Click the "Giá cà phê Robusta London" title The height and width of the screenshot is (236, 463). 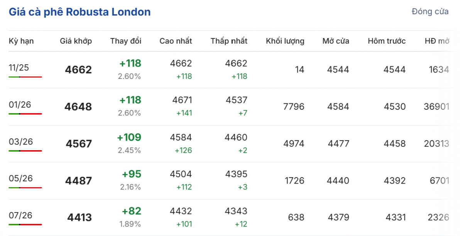pos(79,12)
